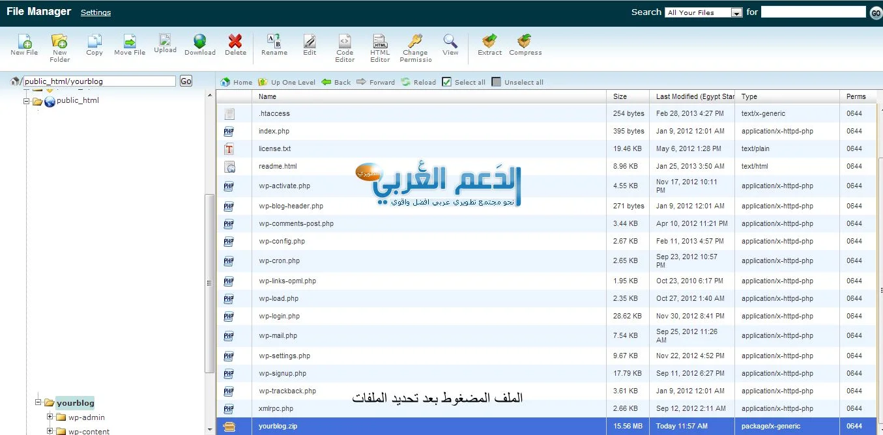Open the Settings link

(96, 12)
